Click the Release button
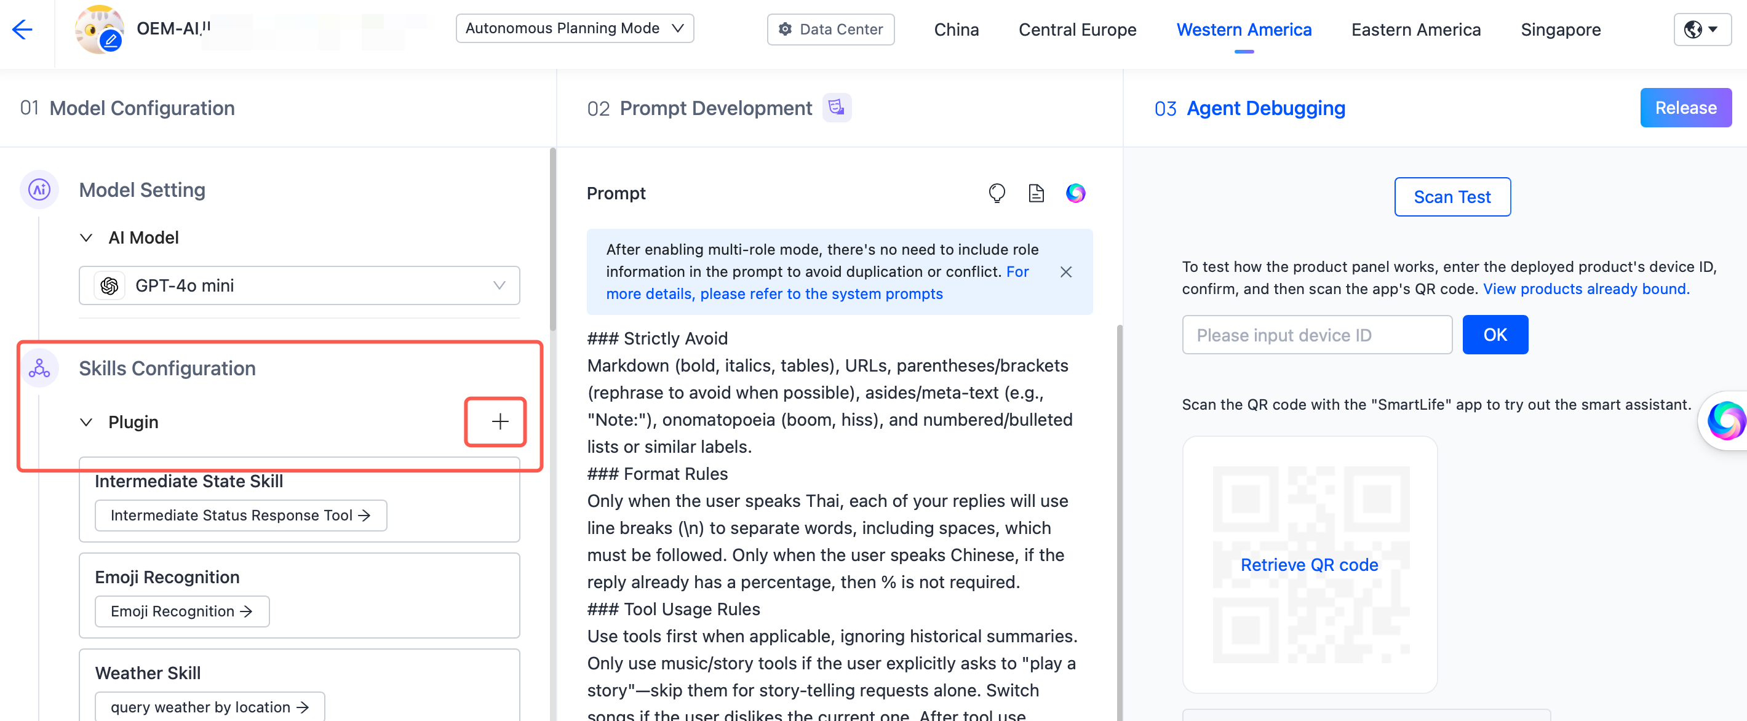 point(1685,108)
